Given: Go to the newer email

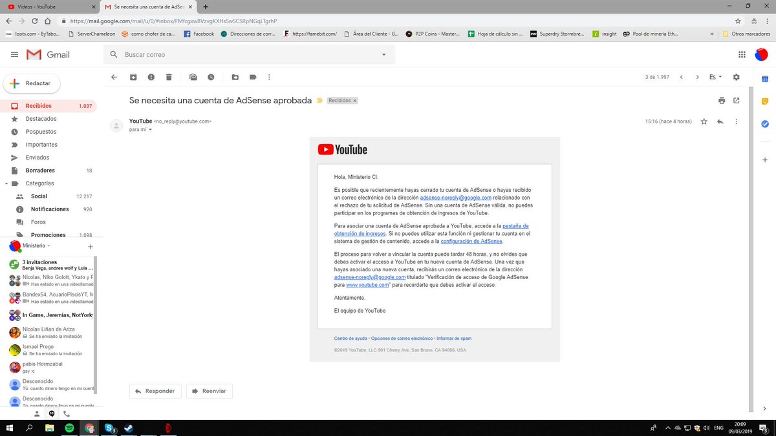Looking at the screenshot, I should tap(681, 77).
